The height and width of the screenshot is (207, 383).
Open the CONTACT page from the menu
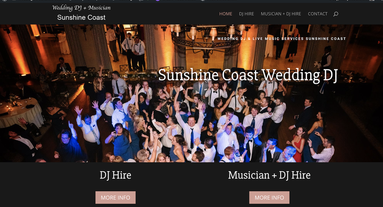[x=318, y=14]
